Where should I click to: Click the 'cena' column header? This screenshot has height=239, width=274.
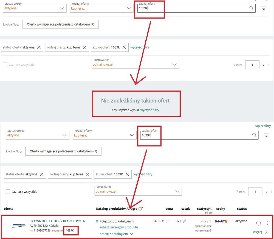coord(169,209)
